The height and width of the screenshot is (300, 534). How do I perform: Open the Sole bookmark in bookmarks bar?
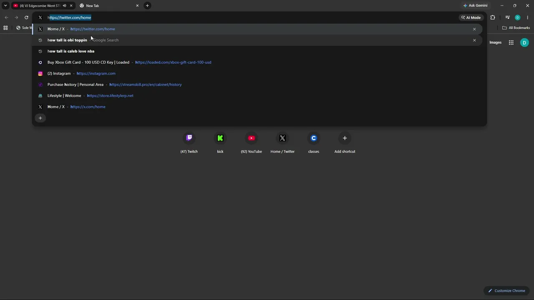pyautogui.click(x=24, y=28)
